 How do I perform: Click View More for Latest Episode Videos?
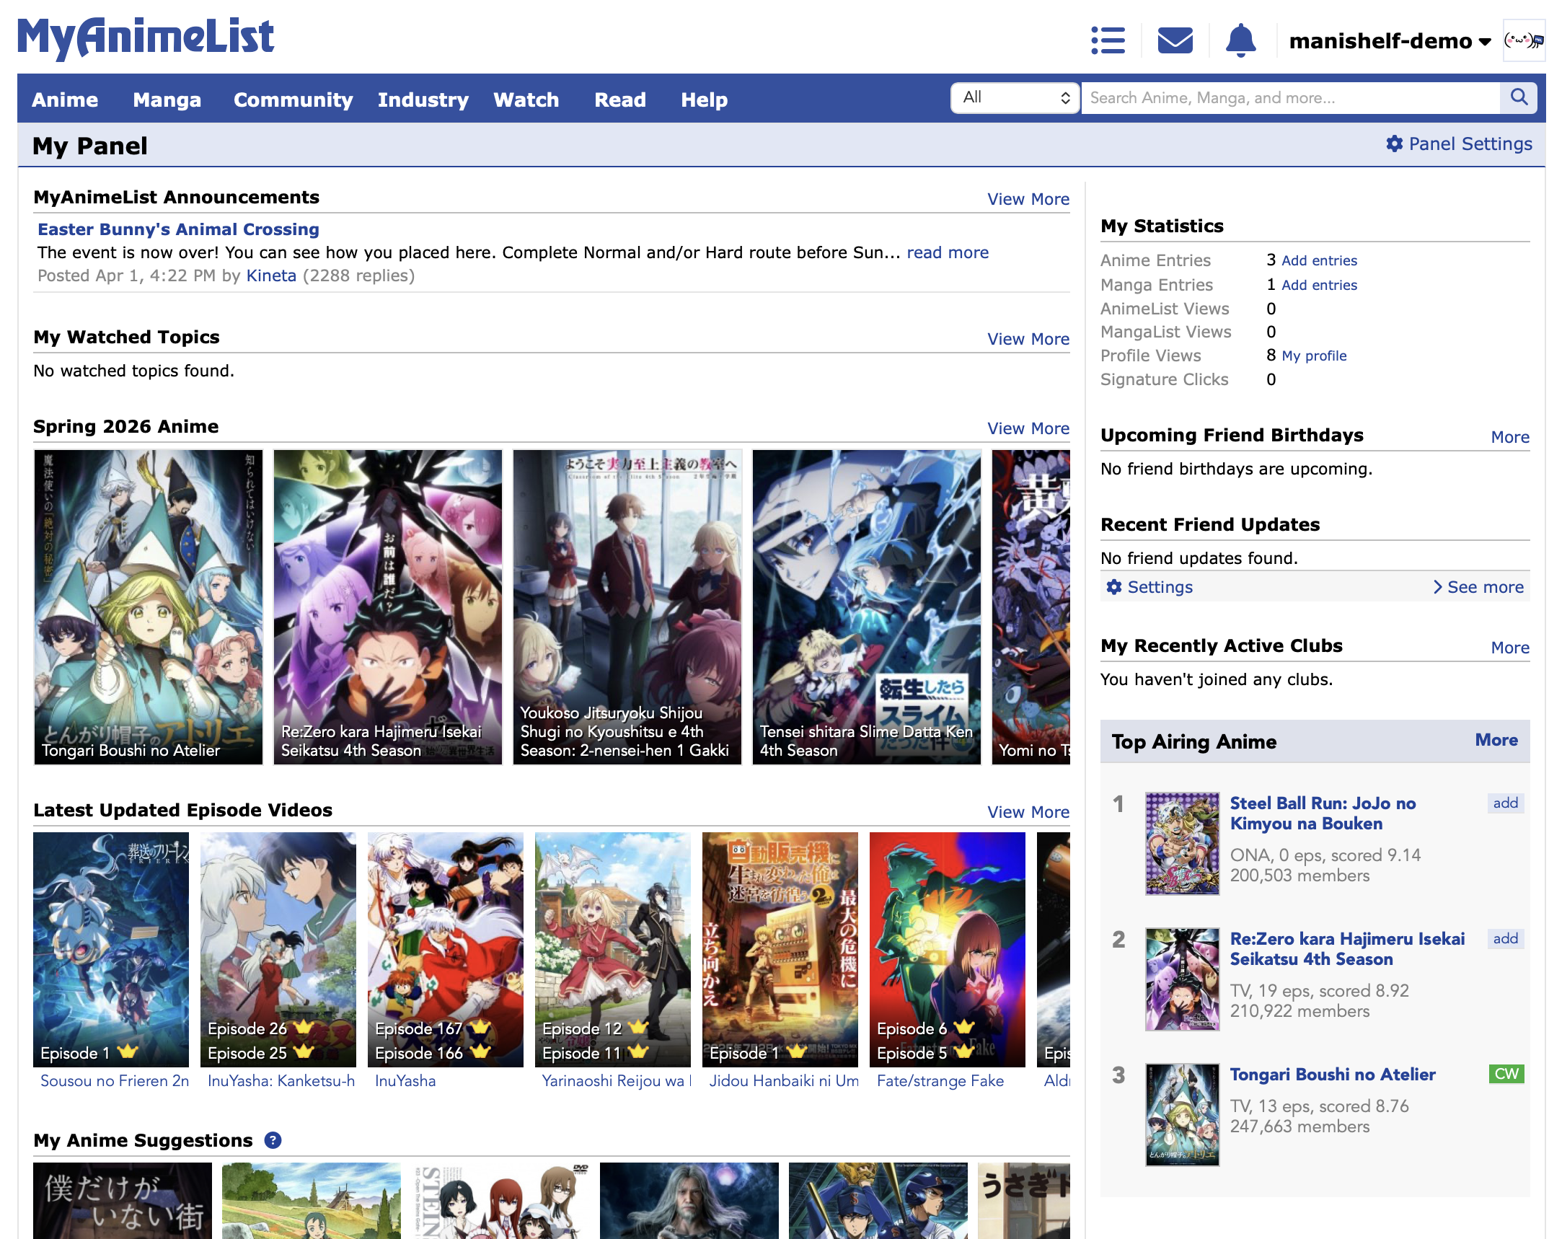coord(1028,812)
